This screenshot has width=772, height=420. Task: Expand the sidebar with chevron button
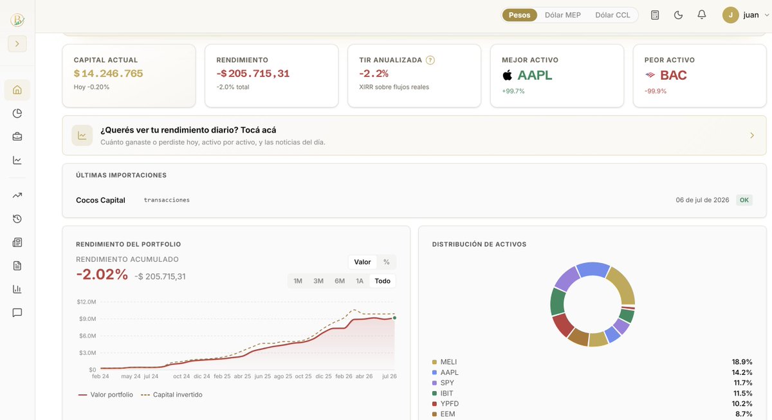17,44
